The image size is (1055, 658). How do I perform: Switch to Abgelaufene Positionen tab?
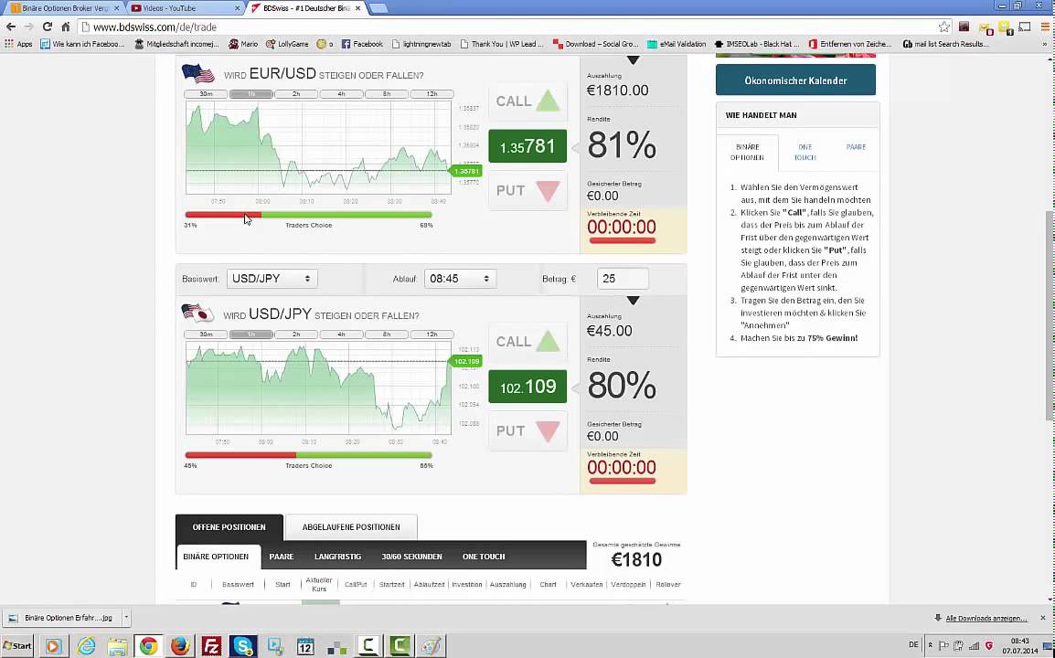[351, 526]
